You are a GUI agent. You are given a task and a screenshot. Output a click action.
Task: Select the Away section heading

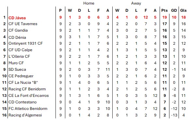pos(136,3)
